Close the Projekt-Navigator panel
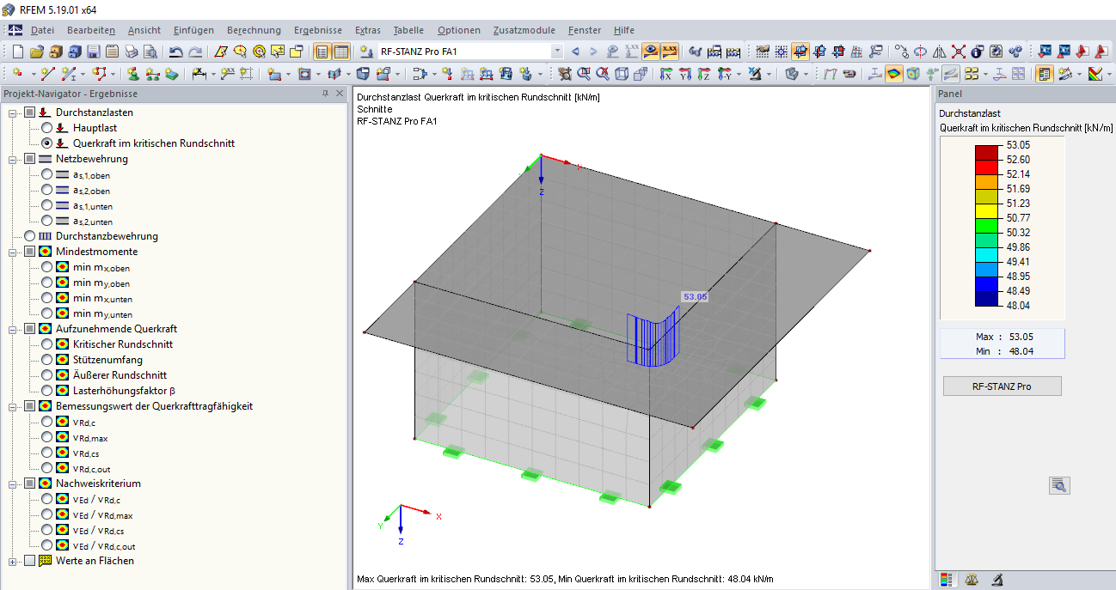Image resolution: width=1116 pixels, height=590 pixels. (339, 94)
